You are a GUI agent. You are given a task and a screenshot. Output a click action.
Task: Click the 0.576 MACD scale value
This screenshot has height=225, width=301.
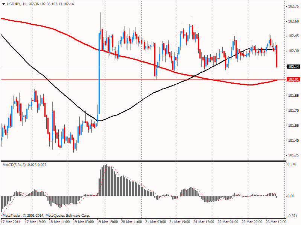click(x=292, y=164)
